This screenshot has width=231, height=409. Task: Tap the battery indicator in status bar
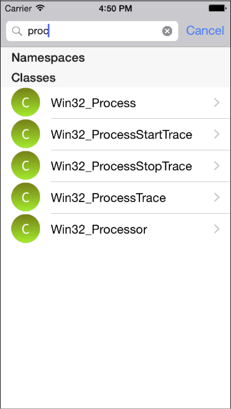[218, 8]
